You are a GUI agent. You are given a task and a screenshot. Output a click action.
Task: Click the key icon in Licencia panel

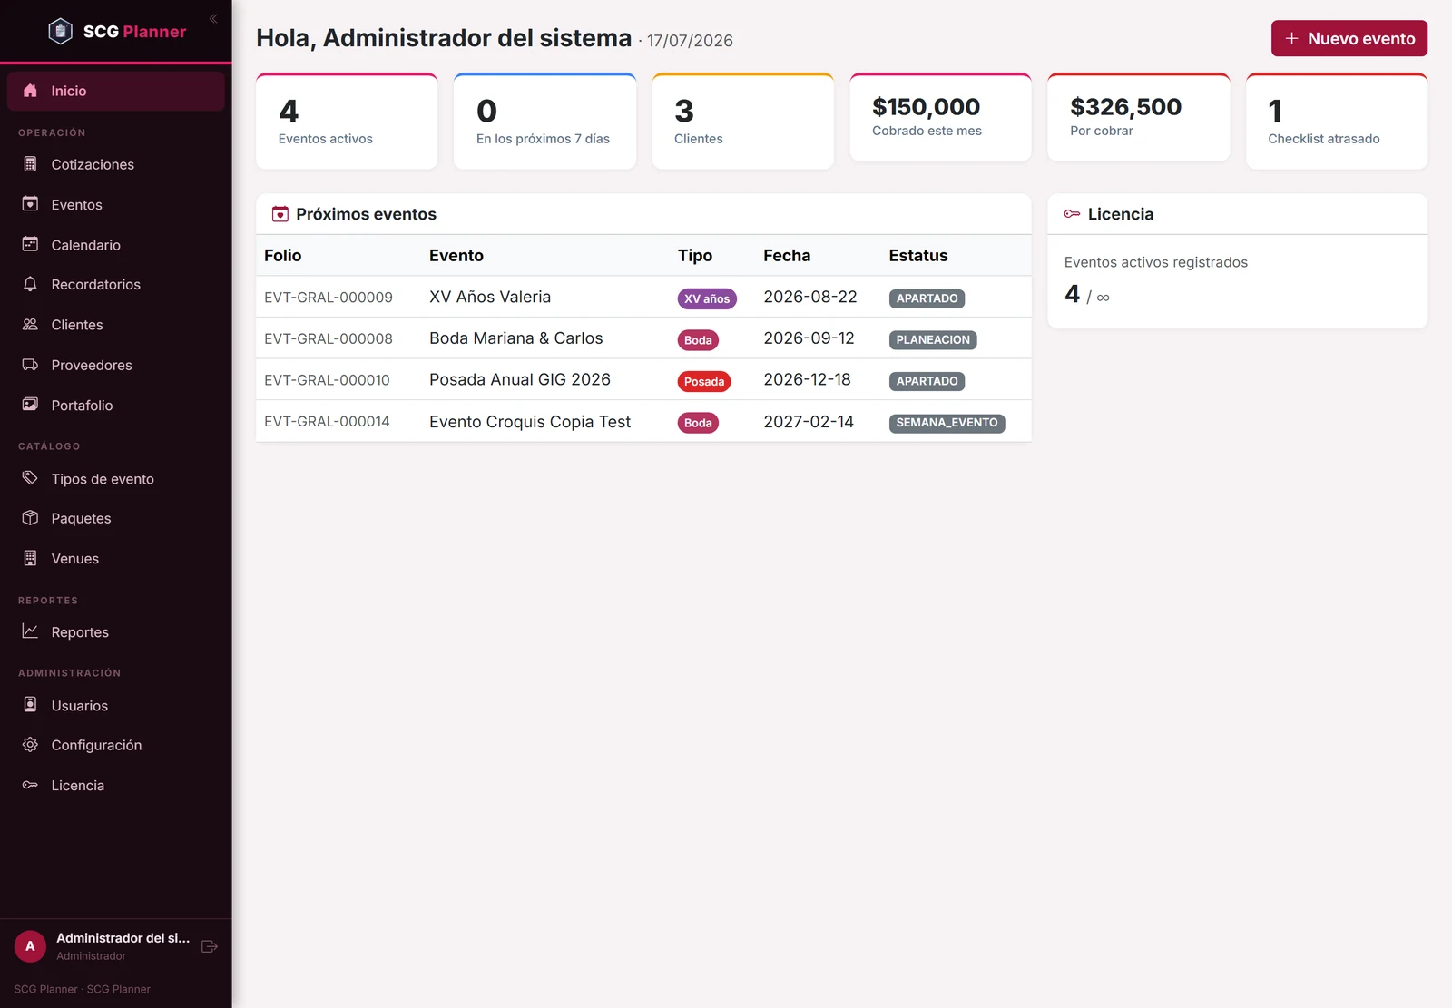click(1072, 214)
